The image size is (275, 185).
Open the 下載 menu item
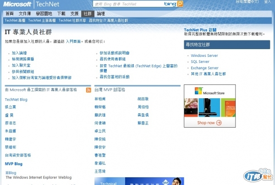61,13
